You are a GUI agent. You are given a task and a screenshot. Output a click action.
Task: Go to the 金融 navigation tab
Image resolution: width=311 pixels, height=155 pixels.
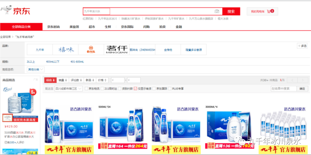tap(179, 27)
